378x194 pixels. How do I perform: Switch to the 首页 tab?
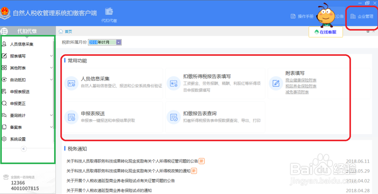tap(68, 31)
